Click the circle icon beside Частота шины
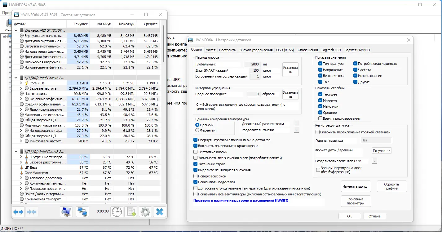Image resolution: width=442 pixels, height=232 pixels. (x=22, y=94)
